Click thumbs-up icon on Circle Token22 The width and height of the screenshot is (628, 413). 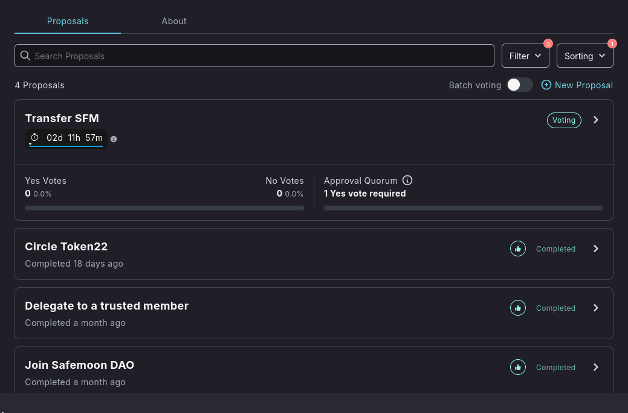(x=518, y=249)
